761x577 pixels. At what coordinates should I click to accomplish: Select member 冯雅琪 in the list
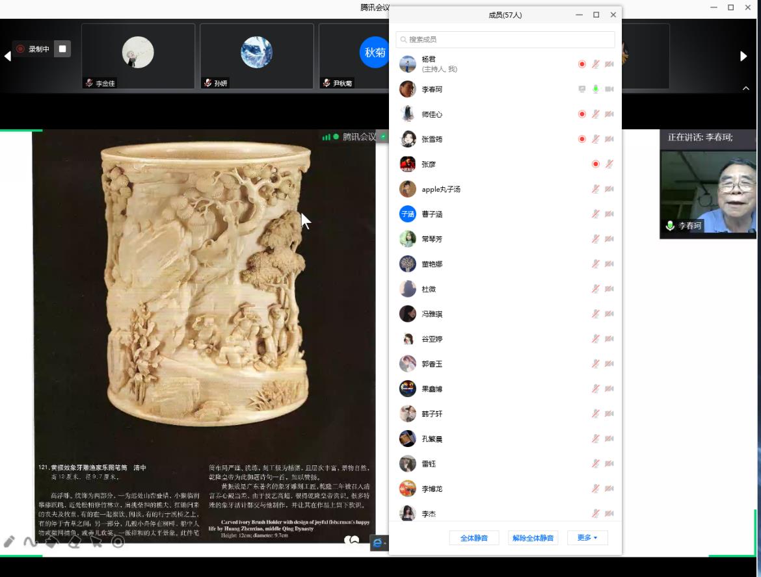tap(432, 314)
